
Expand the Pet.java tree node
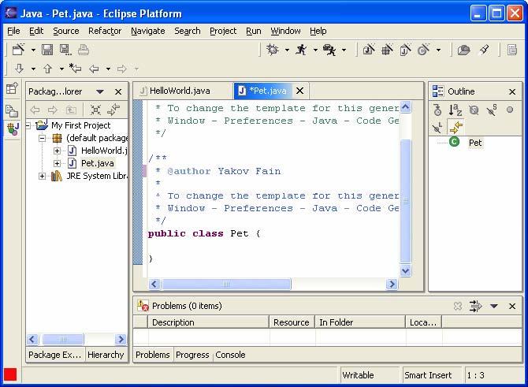coord(57,163)
